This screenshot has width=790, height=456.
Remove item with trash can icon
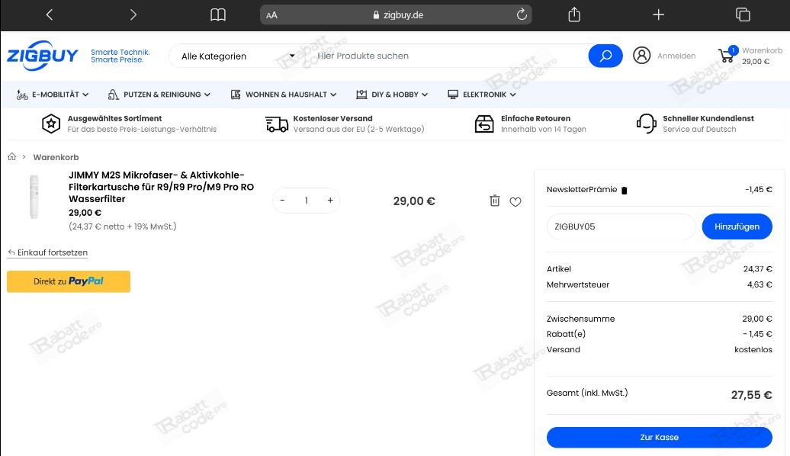coord(495,201)
